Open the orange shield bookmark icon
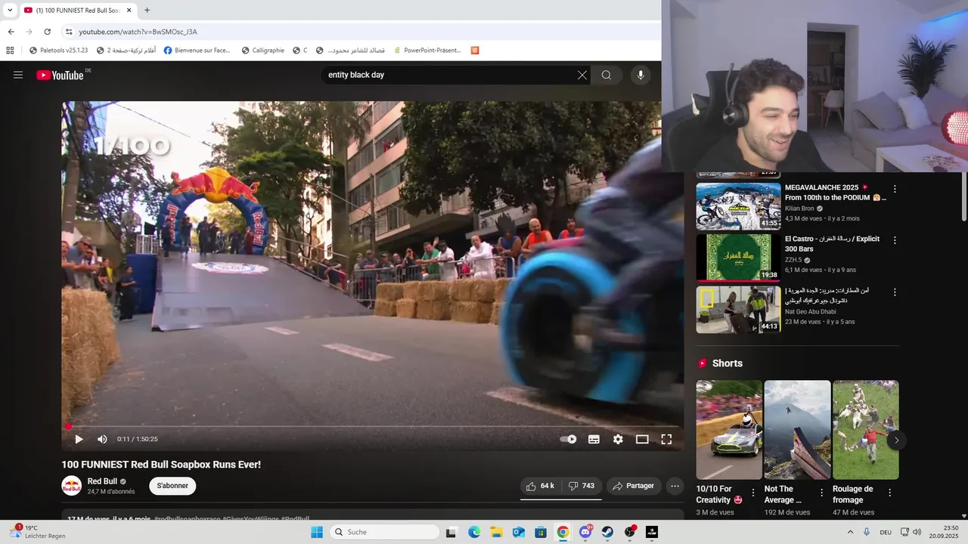Screen dimensions: 968x544 (x=475, y=51)
